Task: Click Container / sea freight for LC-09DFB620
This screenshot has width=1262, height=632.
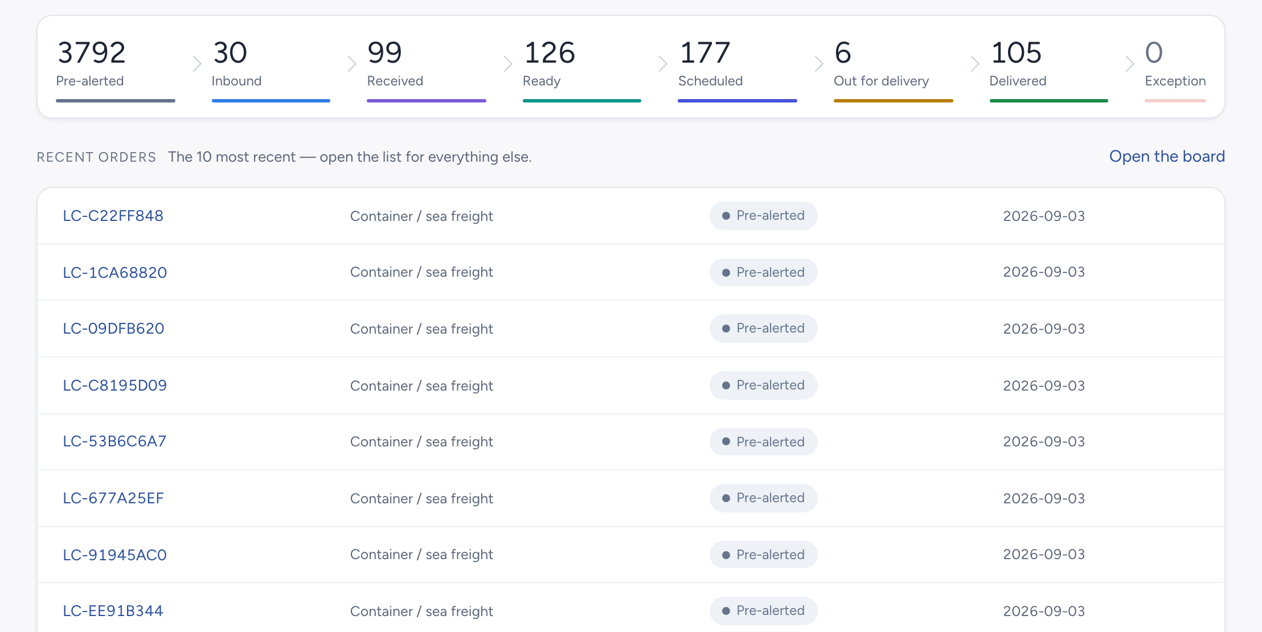Action: [x=421, y=329]
